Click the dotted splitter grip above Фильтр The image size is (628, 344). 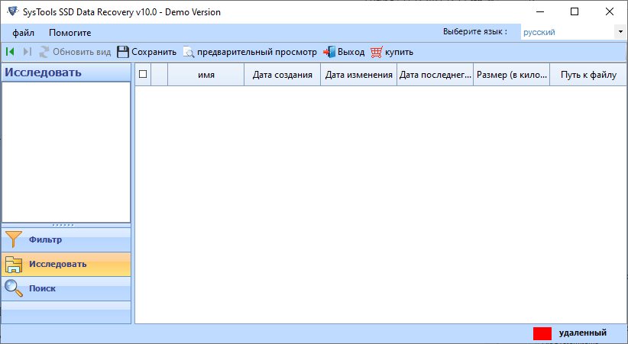pyautogui.click(x=63, y=225)
